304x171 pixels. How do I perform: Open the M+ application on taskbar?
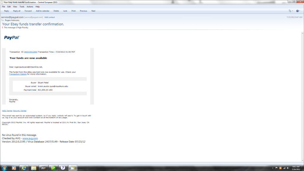43,168
